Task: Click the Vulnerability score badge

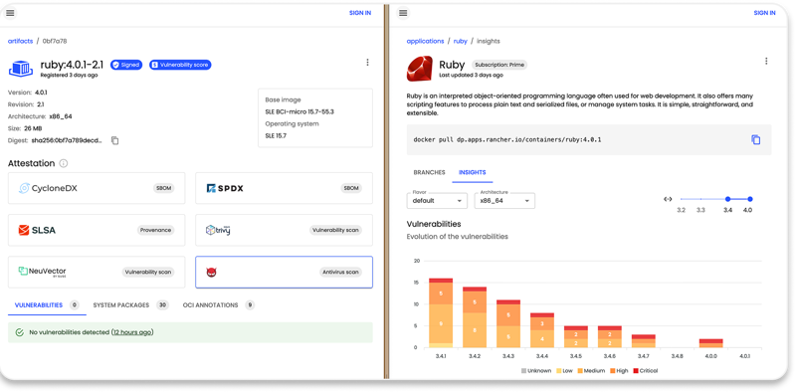Action: point(180,65)
